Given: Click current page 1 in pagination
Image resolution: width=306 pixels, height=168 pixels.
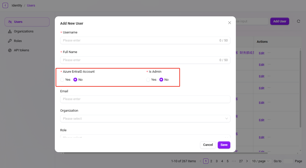Looking at the screenshot, I should click(x=206, y=161).
